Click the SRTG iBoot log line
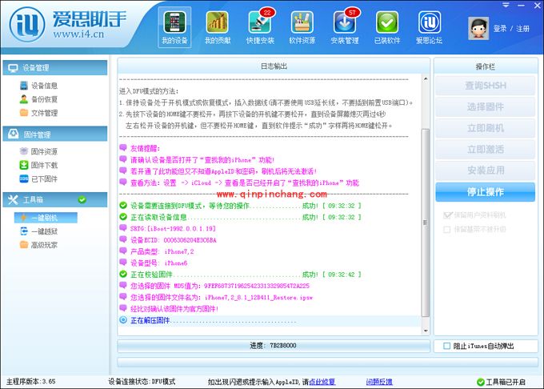 167,228
